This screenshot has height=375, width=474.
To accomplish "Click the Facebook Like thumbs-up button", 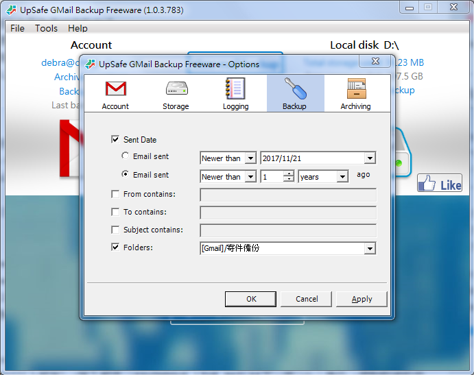I will [x=440, y=183].
